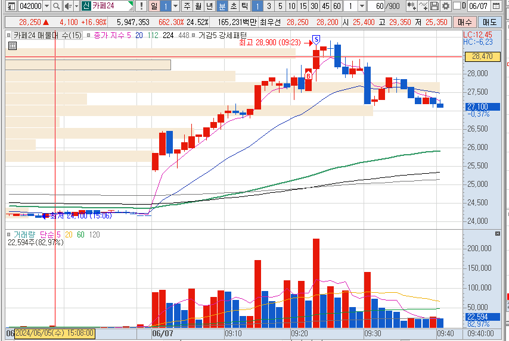The width and height of the screenshot is (509, 341).
Task: Choose the 45 minute interval button
Action: [x=325, y=6]
